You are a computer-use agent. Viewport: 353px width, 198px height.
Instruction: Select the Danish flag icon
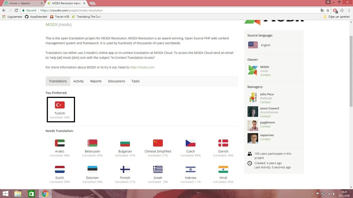pyautogui.click(x=223, y=143)
